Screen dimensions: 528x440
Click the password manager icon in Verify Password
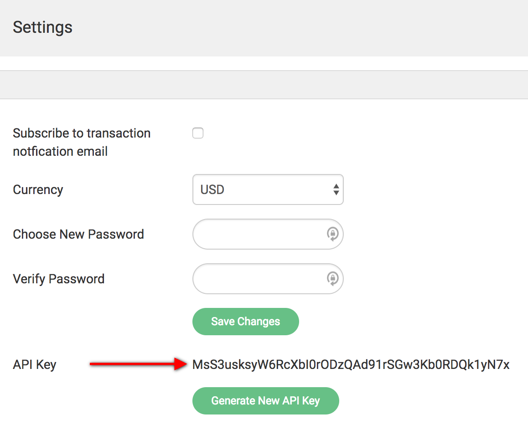333,279
